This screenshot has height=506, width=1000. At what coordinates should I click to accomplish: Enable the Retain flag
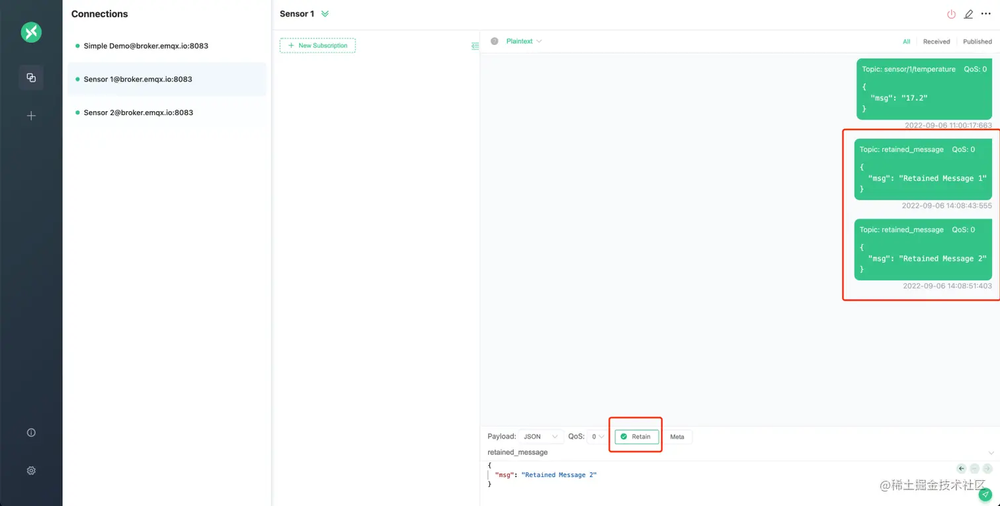(x=635, y=437)
